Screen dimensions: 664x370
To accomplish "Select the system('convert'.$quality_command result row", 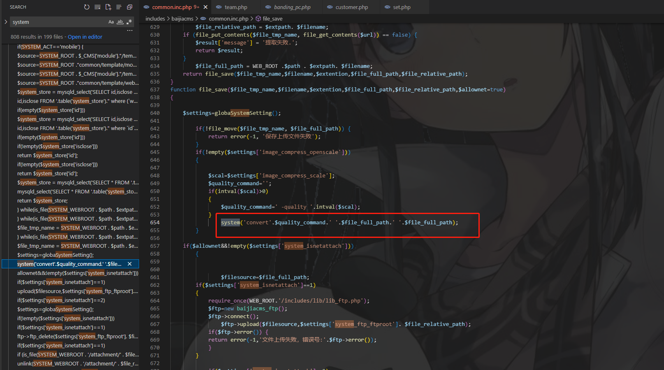I will pyautogui.click(x=71, y=264).
